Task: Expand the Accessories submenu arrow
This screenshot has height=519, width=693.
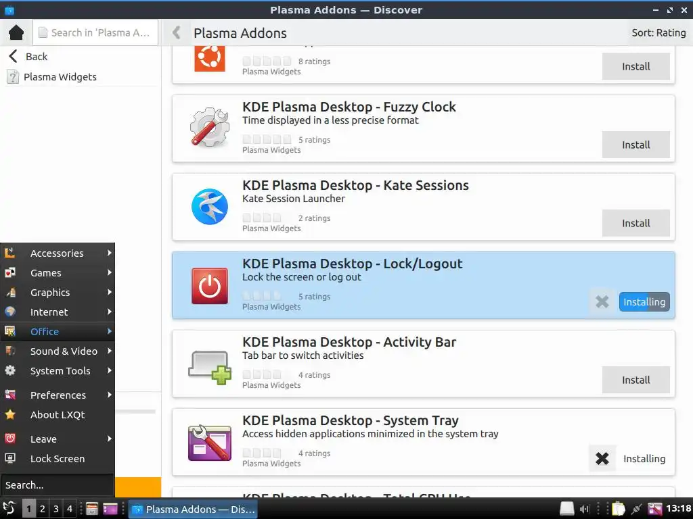Action: point(109,253)
